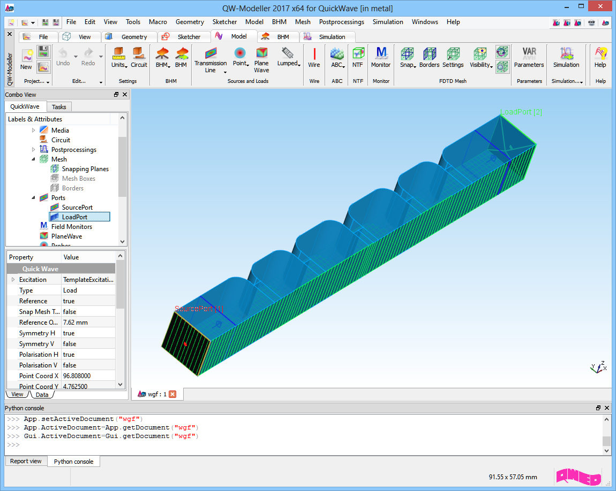This screenshot has height=491, width=616.
Task: Open VAR Parameters icon
Action: (529, 53)
